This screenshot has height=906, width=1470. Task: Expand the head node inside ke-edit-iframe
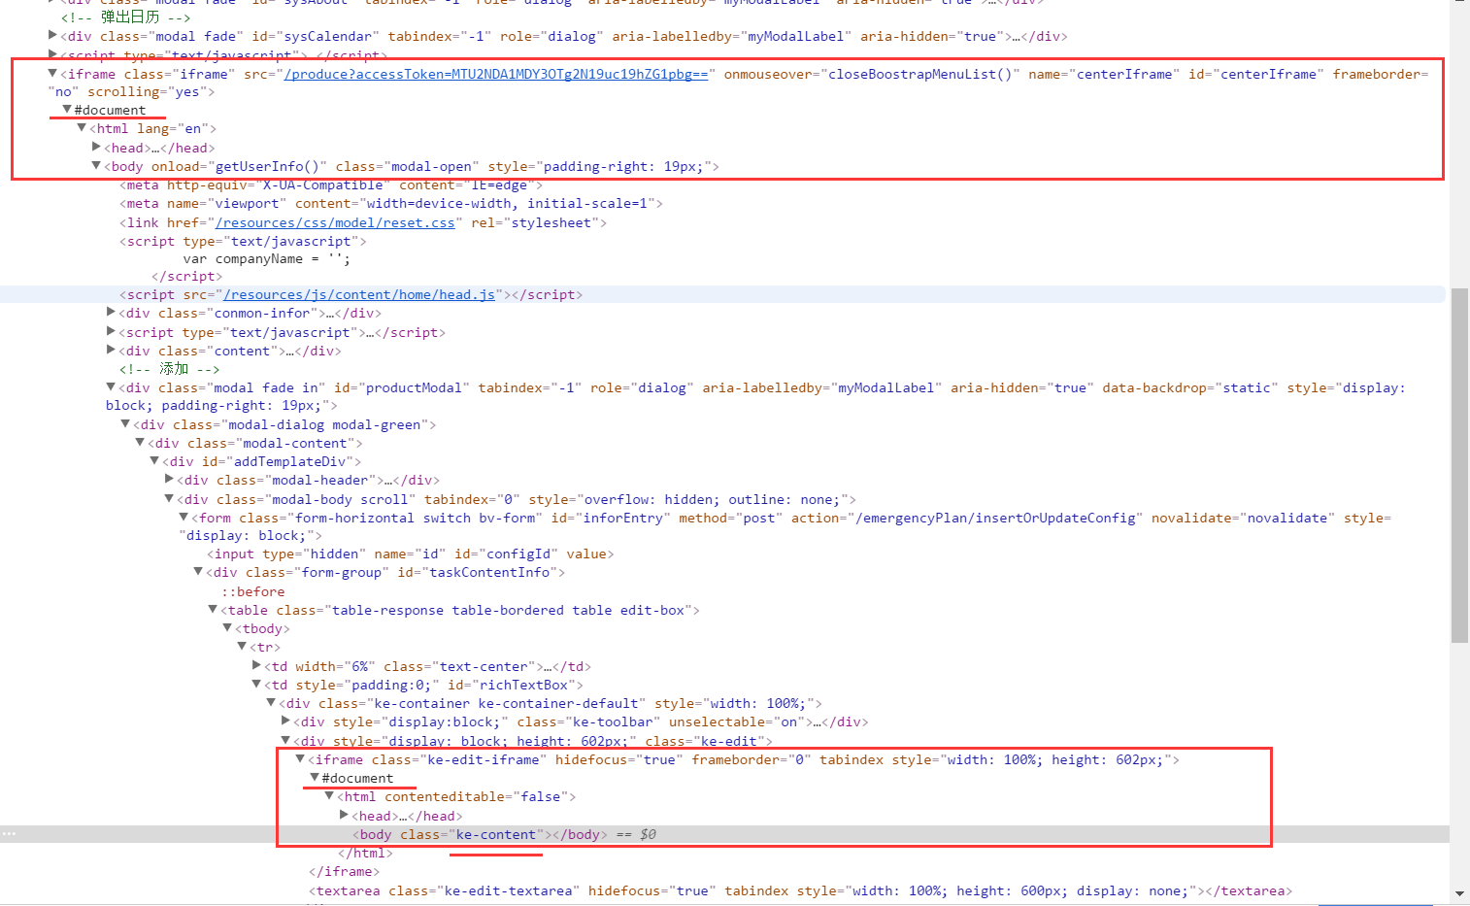[344, 815]
